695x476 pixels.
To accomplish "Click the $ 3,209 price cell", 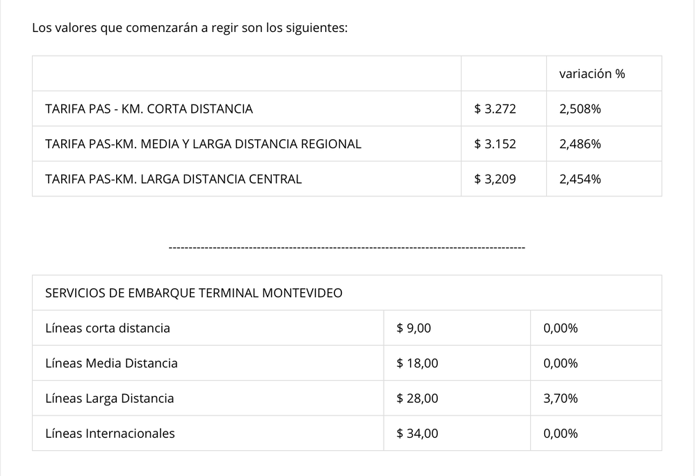I will (495, 179).
